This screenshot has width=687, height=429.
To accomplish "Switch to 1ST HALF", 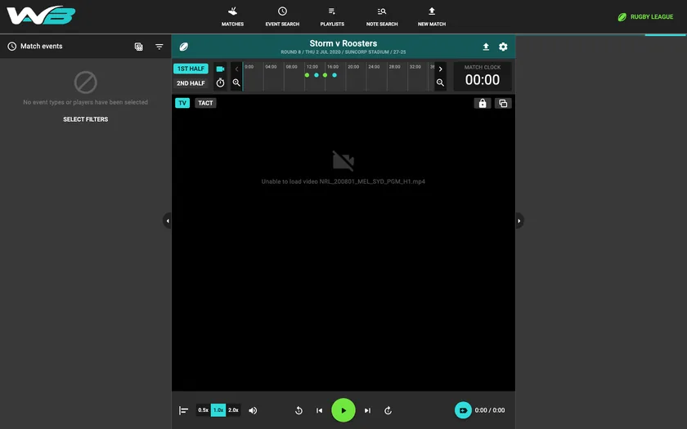I will 191,69.
